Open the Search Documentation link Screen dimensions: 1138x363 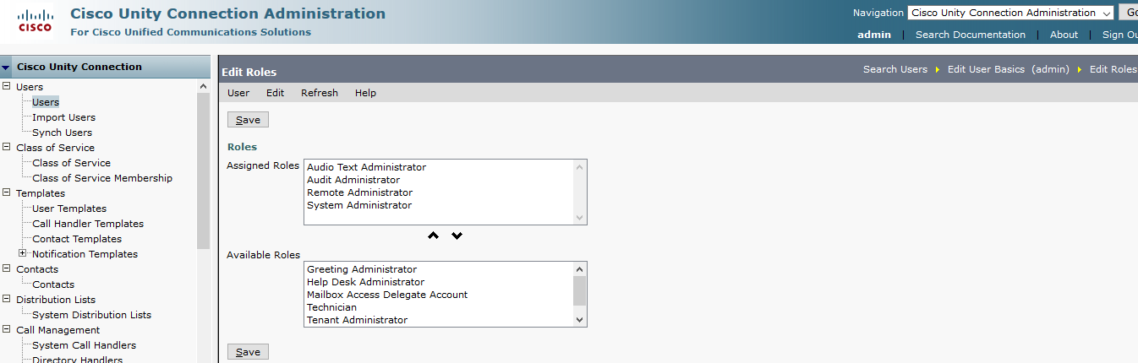point(971,35)
